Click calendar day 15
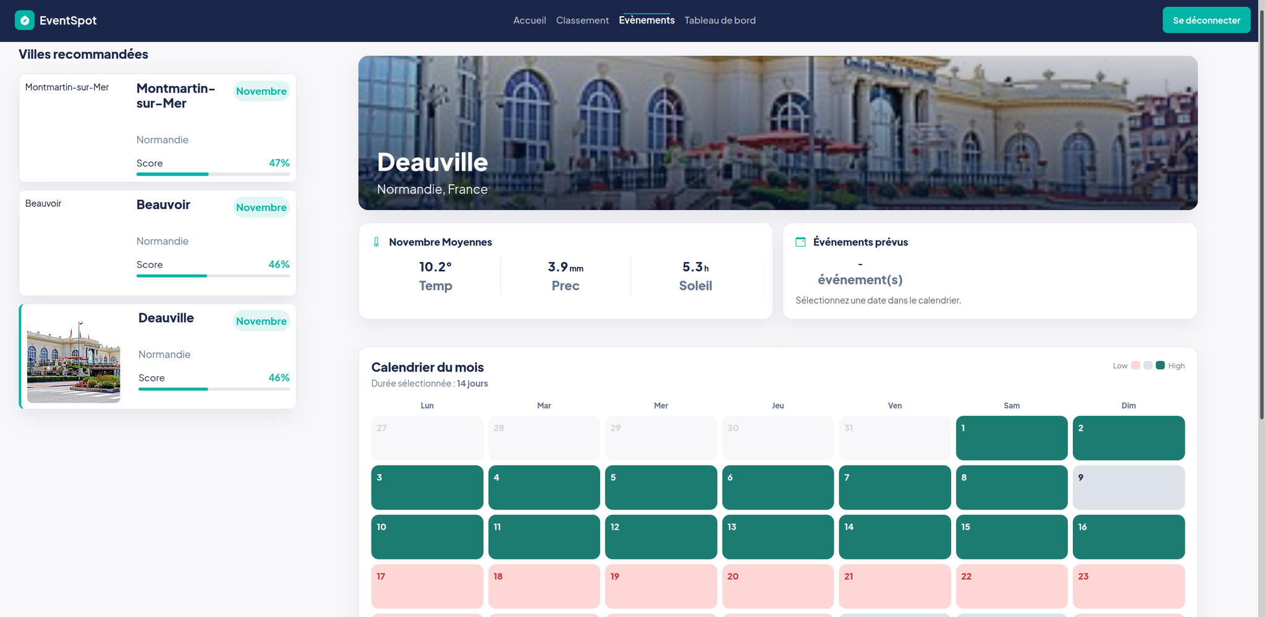This screenshot has height=617, width=1265. coord(1012,537)
